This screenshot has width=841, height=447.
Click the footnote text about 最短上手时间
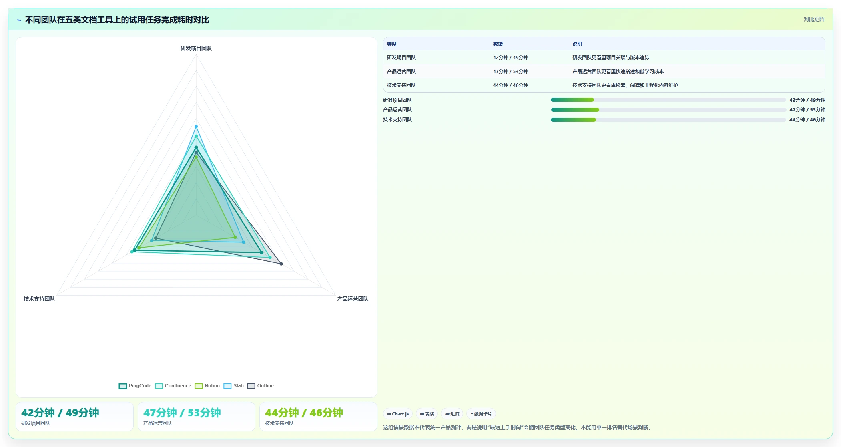click(x=518, y=427)
